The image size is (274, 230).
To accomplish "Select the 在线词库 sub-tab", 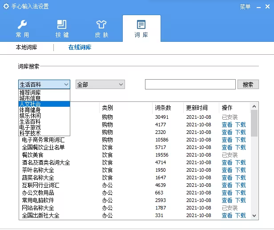I will (x=80, y=47).
